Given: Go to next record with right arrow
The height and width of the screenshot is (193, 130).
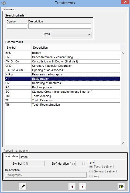Looking at the screenshot, I should pos(82,187).
